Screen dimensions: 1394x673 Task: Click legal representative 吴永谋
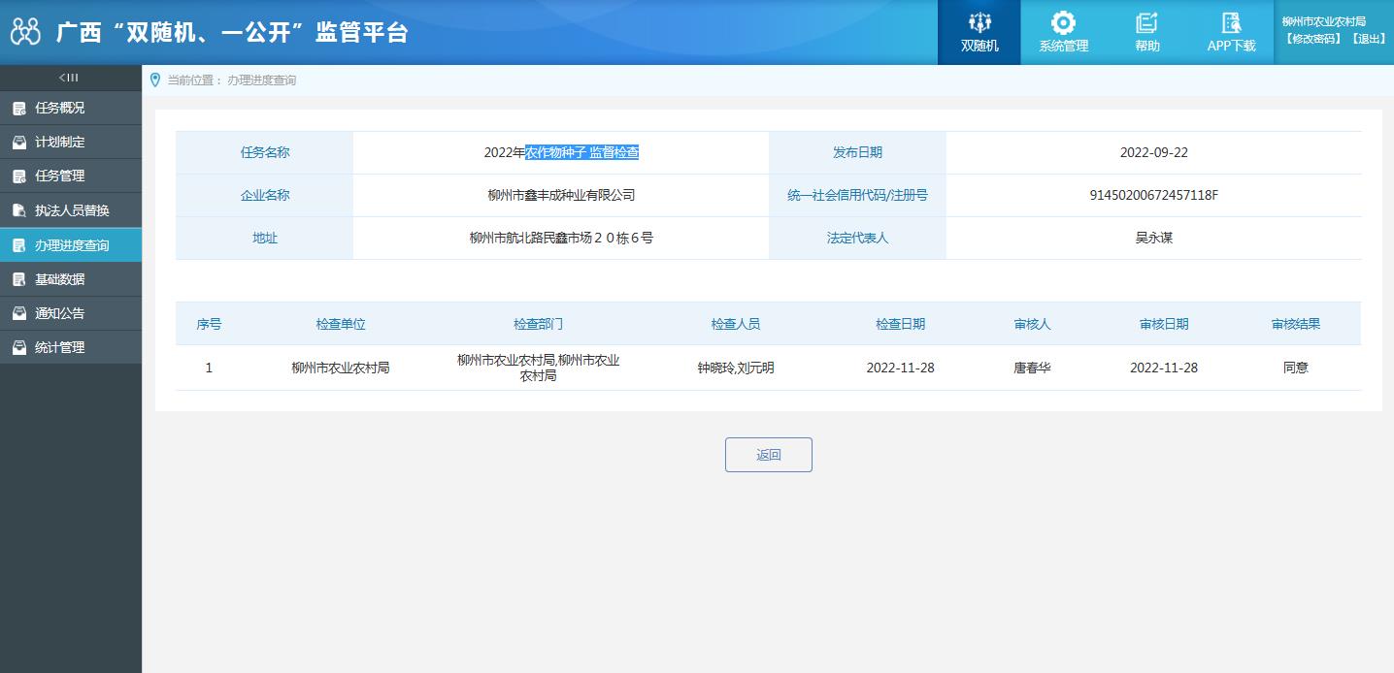point(1153,238)
